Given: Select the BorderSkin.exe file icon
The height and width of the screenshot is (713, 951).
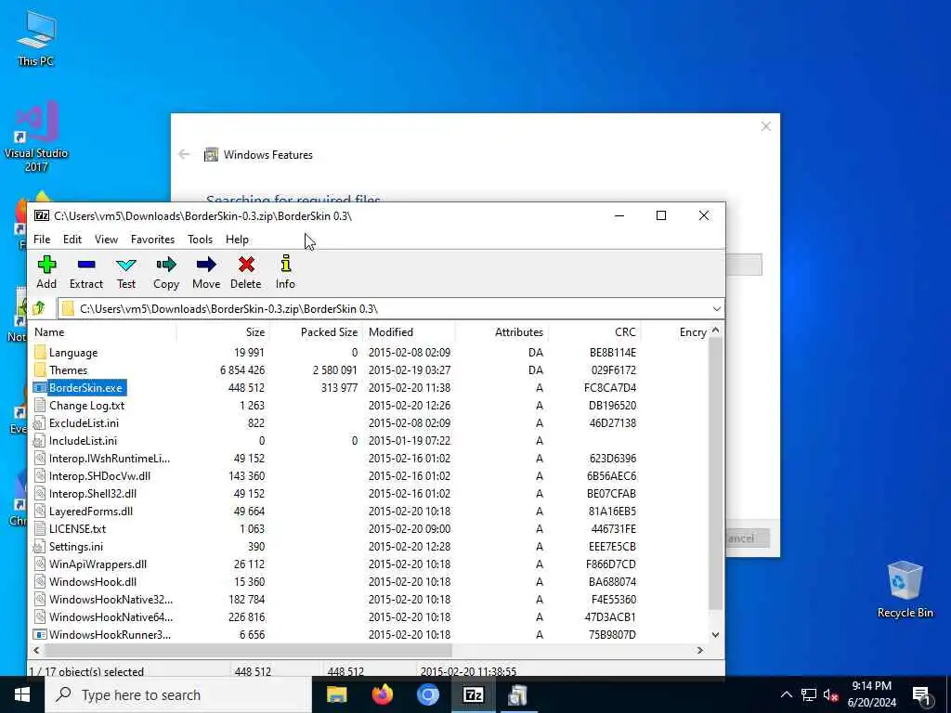Looking at the screenshot, I should pos(40,387).
